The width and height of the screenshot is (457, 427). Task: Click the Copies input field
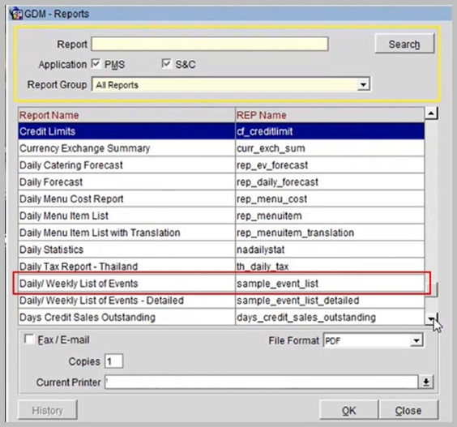pos(113,361)
